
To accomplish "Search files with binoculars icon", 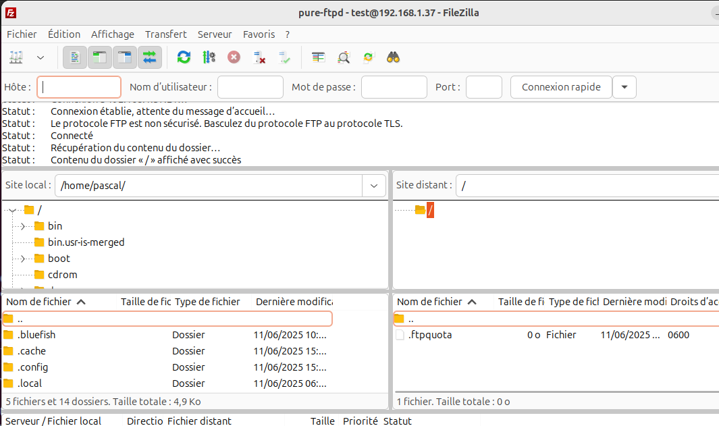I will (393, 57).
